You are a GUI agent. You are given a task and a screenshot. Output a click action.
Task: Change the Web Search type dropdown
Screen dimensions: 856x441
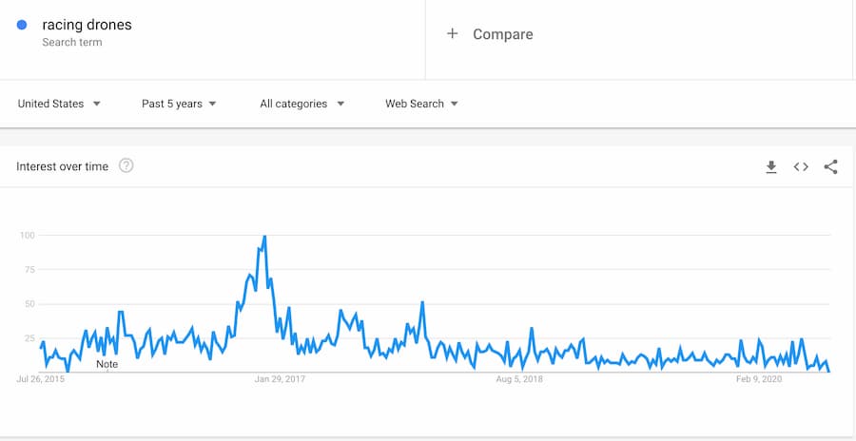point(421,104)
